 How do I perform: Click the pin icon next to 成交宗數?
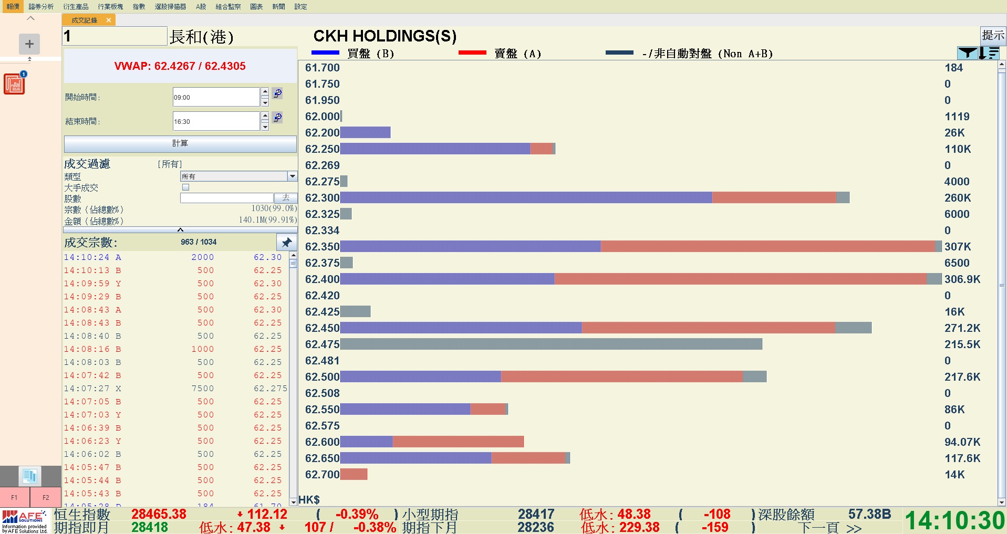[x=286, y=243]
